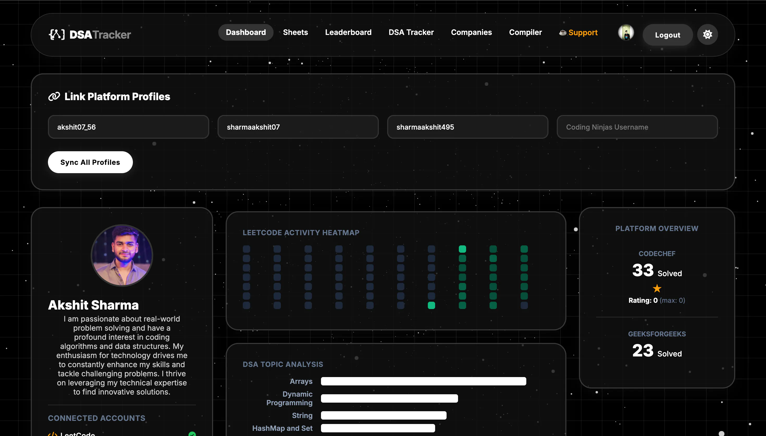Select DSA Tracker in navigation

coord(411,32)
